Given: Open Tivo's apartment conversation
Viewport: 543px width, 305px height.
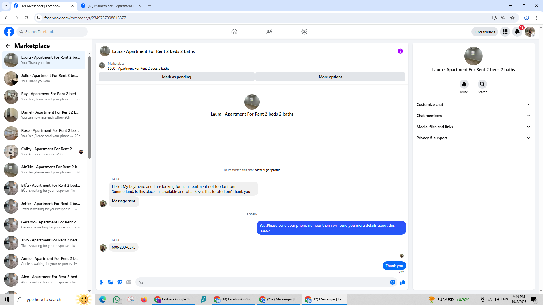Looking at the screenshot, I should pos(44,243).
